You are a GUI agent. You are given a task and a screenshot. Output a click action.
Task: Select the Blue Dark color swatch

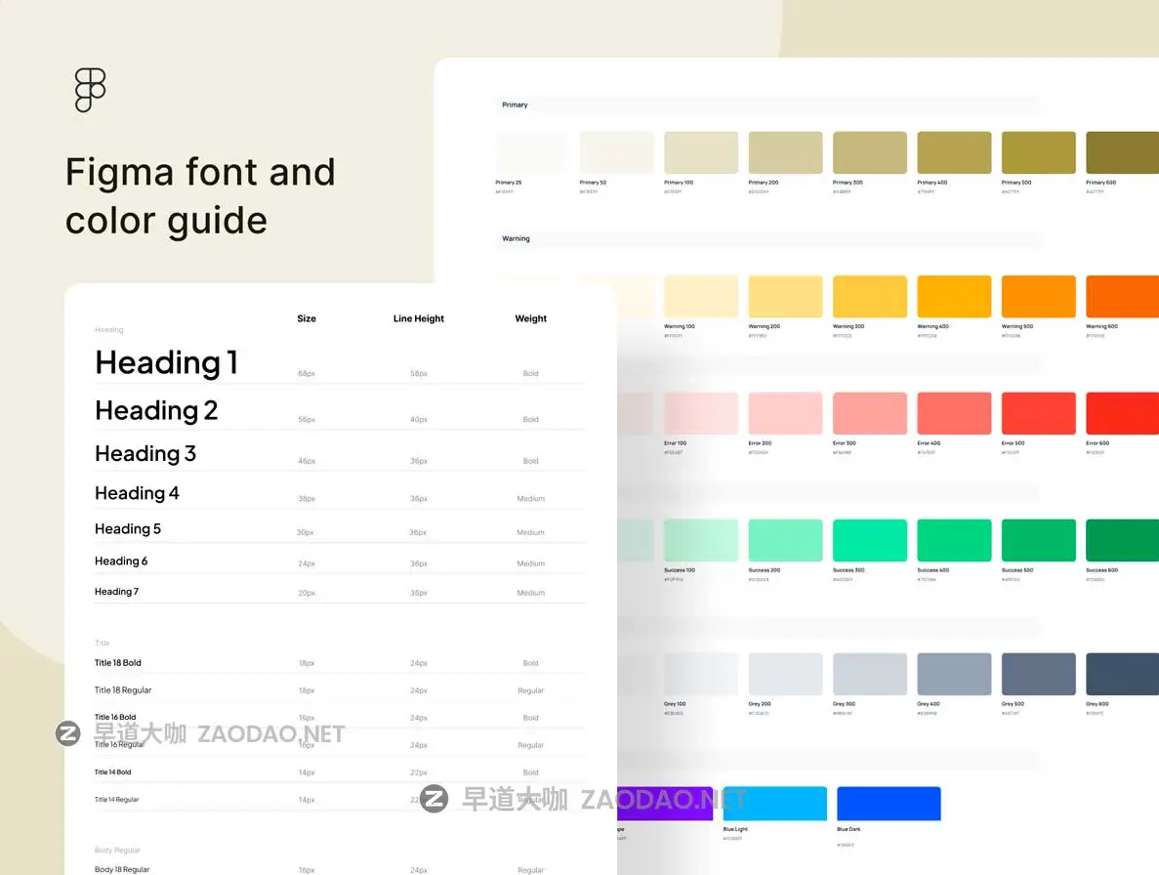889,802
